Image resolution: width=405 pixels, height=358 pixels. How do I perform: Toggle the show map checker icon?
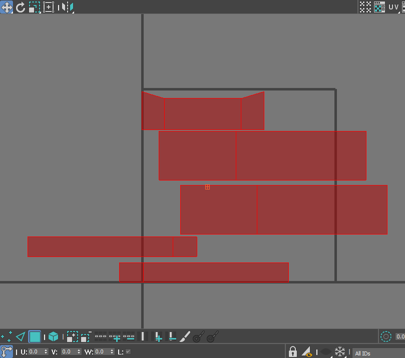pyautogui.click(x=379, y=7)
